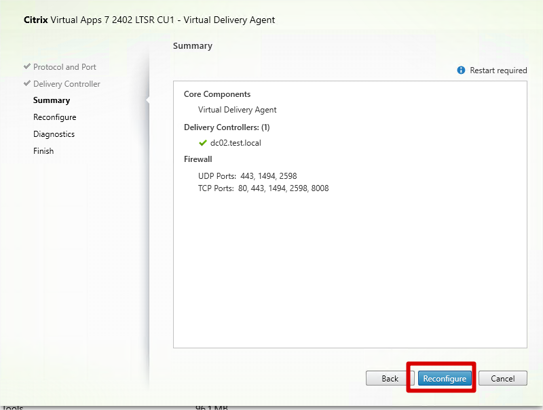The image size is (543, 410).
Task: Click the Restart required text
Action: click(498, 70)
